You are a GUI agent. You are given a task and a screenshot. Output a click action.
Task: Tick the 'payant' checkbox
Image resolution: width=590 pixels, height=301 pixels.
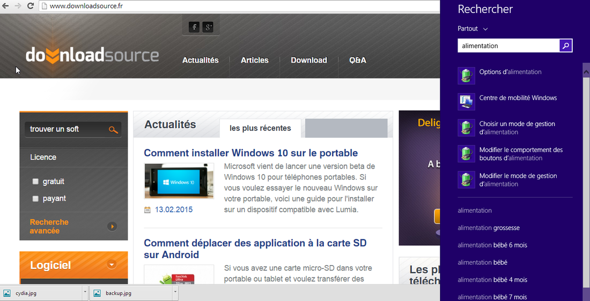[35, 198]
